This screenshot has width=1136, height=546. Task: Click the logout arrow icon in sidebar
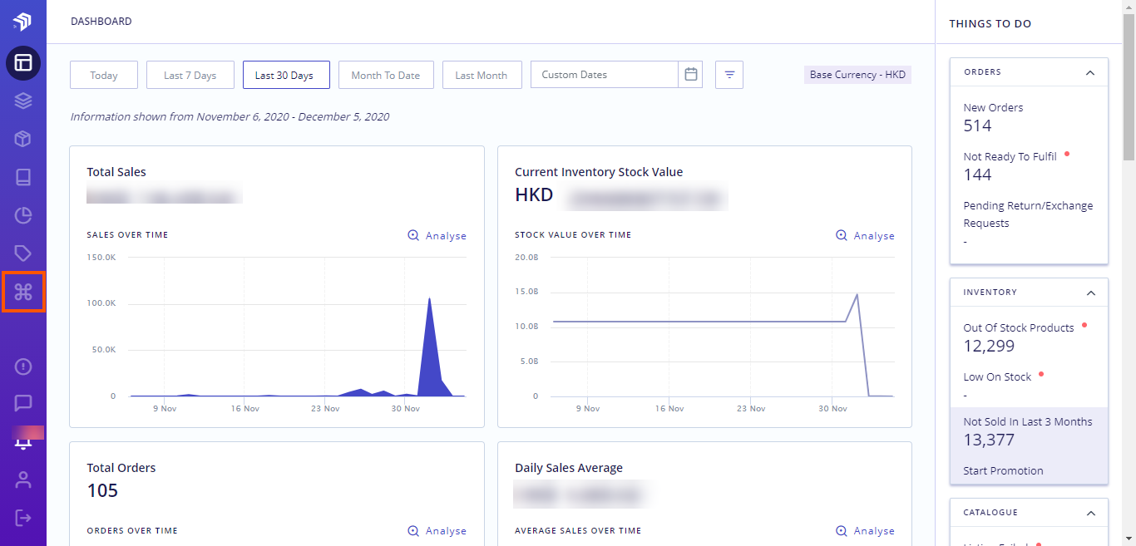(x=23, y=518)
